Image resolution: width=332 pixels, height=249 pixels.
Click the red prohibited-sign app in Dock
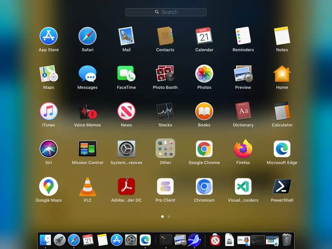click(215, 240)
